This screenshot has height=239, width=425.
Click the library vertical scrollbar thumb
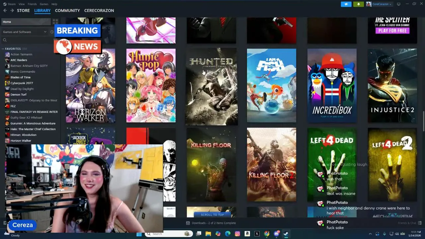pos(423,121)
